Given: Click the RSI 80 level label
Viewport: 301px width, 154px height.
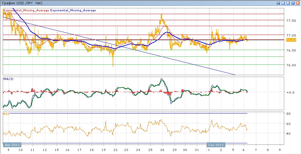Looking at the screenshot, I should (x=288, y=114).
